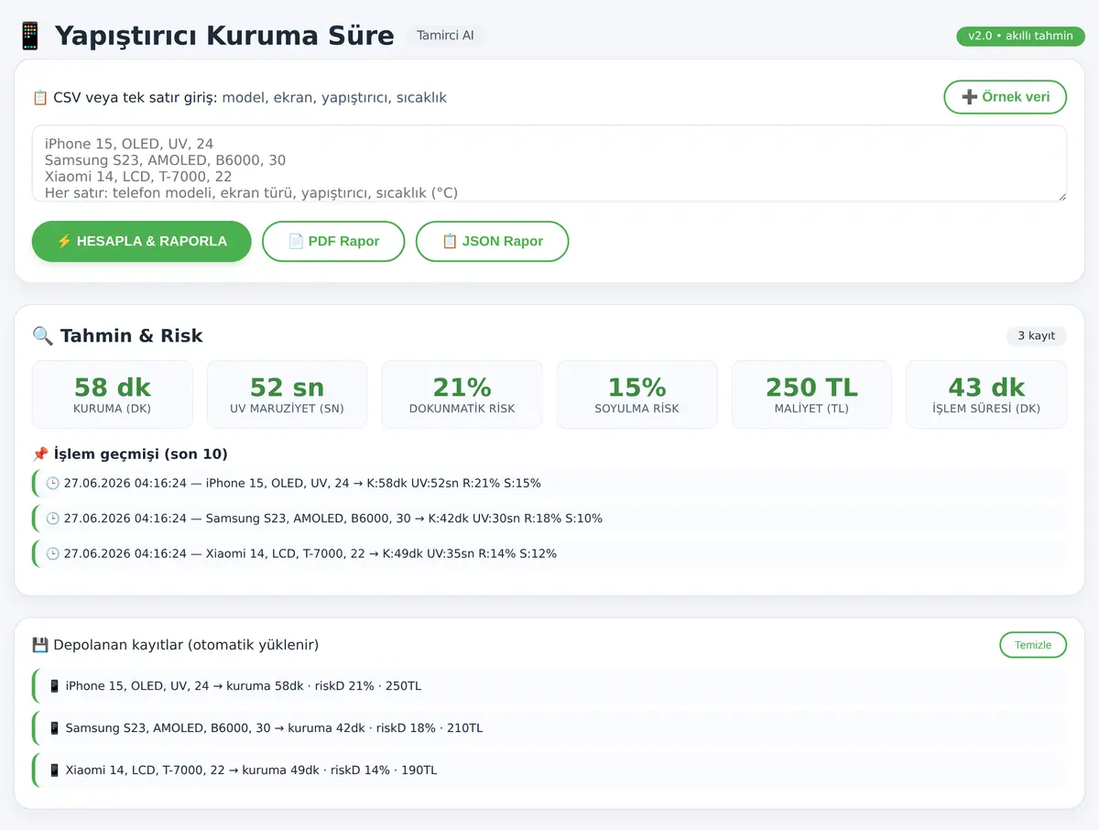Click the phone icon on stored Xiaomi 14 record
Screen dimensions: 1099x830
click(x=54, y=770)
